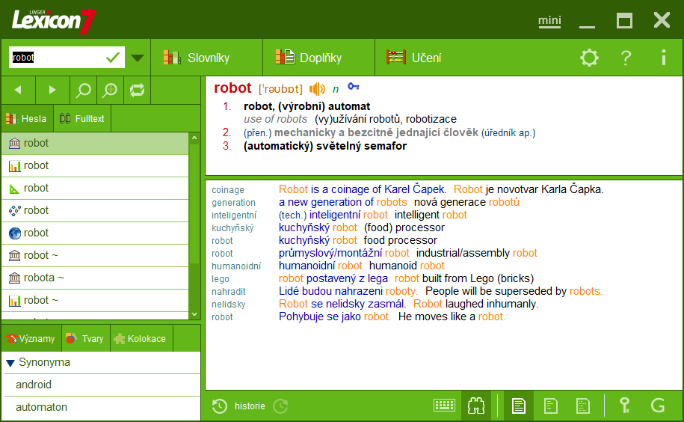The width and height of the screenshot is (684, 422).
Task: Open the search history dropdown arrow
Action: (x=138, y=58)
